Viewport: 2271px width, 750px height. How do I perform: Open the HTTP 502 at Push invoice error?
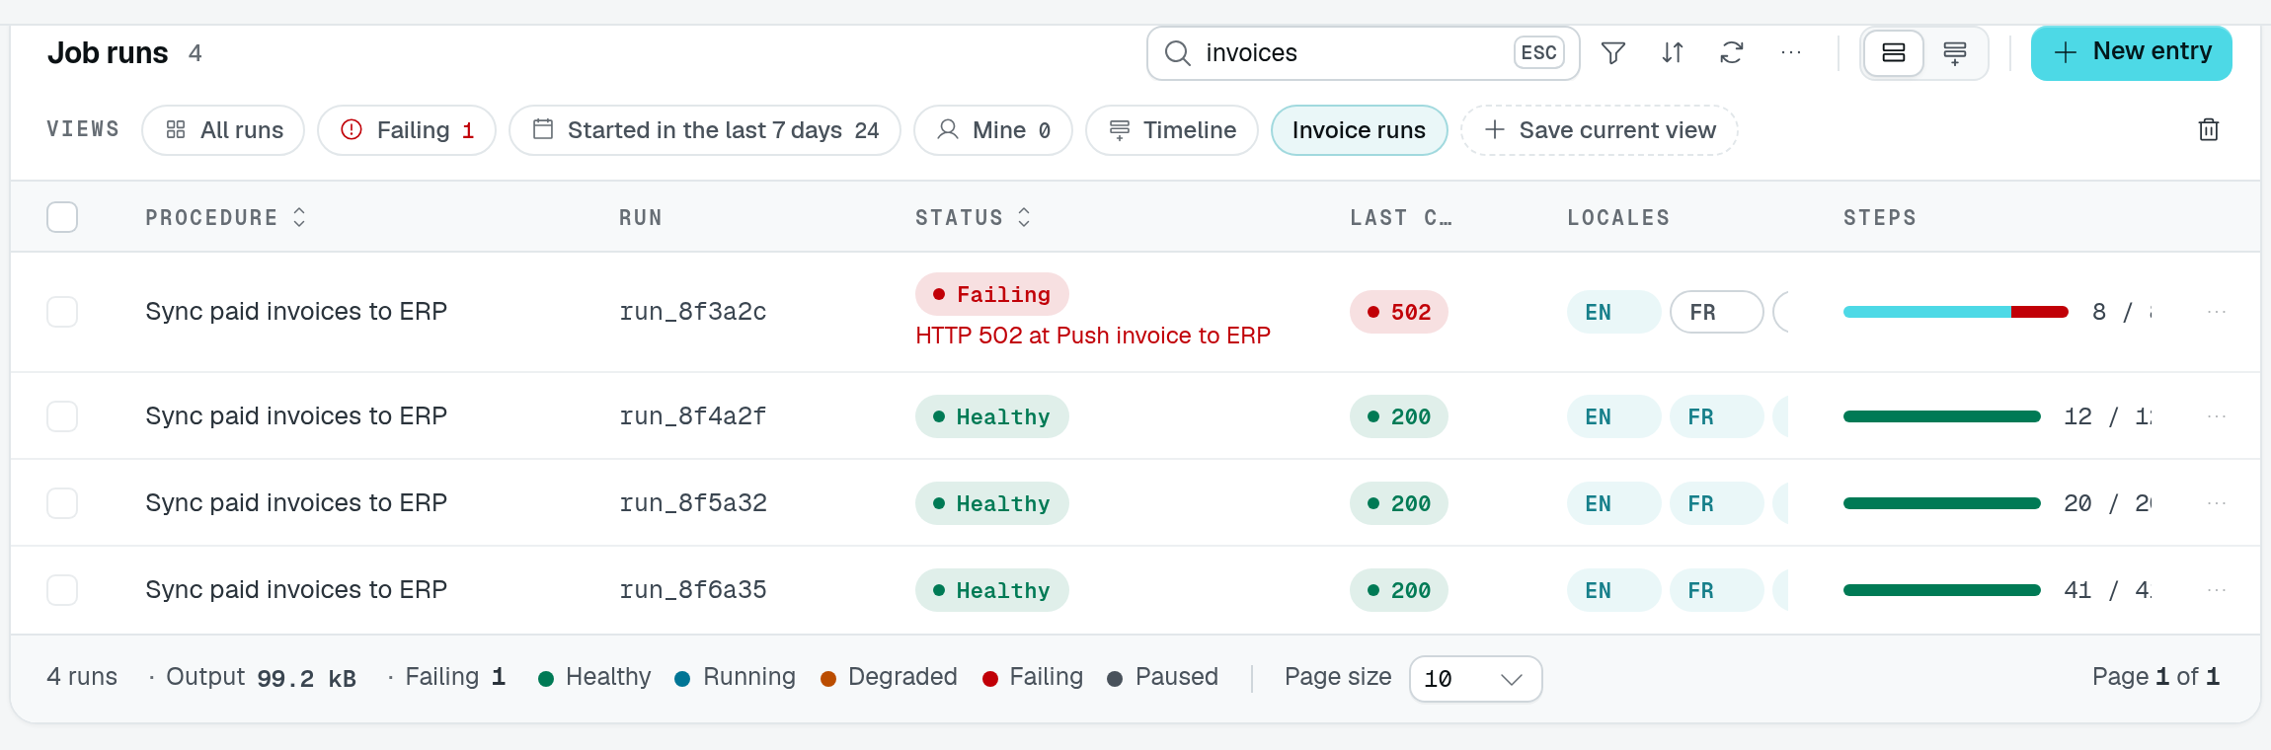[1093, 336]
